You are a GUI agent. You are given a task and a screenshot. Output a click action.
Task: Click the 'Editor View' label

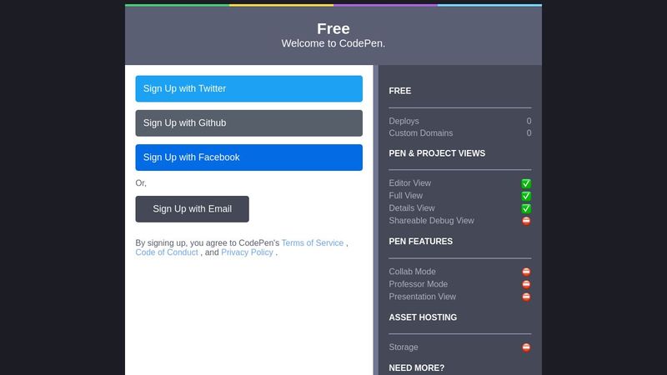(409, 183)
